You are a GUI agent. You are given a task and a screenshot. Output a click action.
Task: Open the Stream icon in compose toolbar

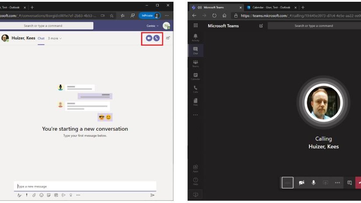point(64,195)
